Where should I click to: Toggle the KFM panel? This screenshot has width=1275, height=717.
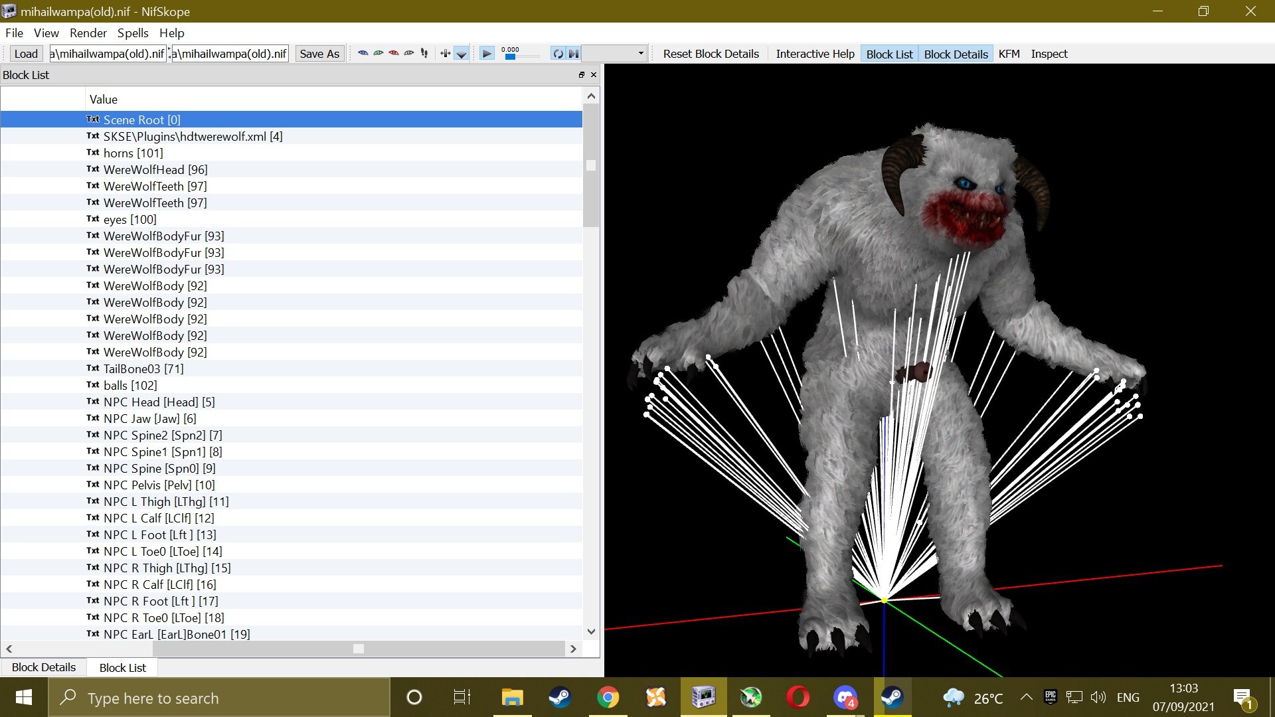[1009, 54]
